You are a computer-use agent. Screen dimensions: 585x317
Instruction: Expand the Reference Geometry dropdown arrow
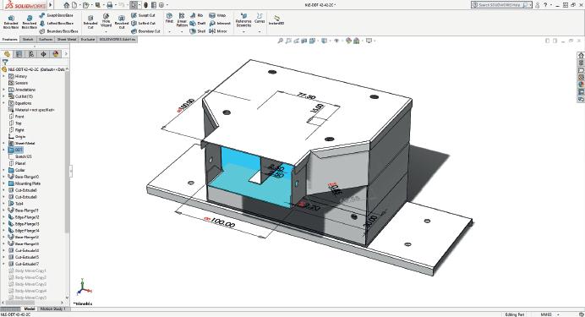[x=243, y=32]
